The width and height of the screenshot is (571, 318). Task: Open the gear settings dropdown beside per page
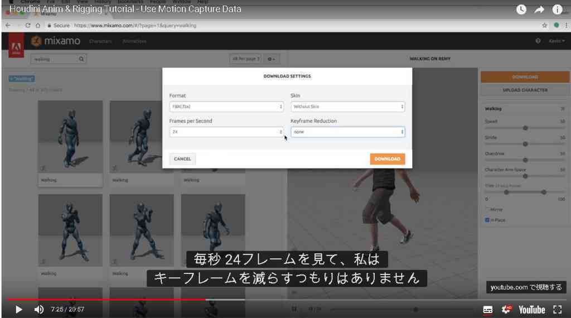pyautogui.click(x=272, y=59)
